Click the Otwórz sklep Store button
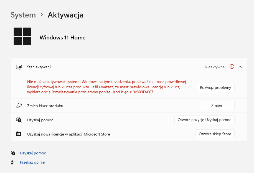Image resolution: width=254 pixels, height=173 pixels. (215, 134)
